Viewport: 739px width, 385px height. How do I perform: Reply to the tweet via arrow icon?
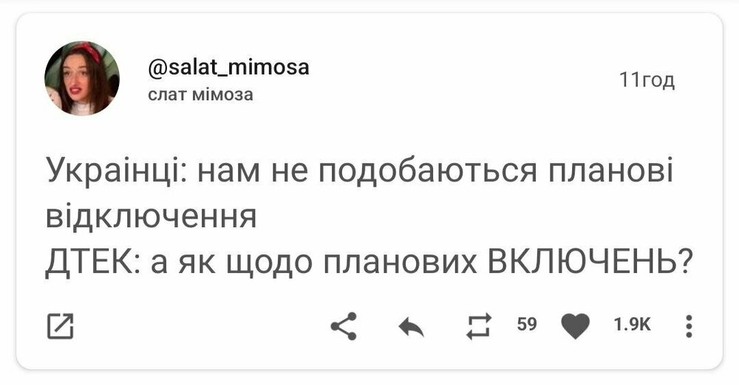(x=410, y=326)
